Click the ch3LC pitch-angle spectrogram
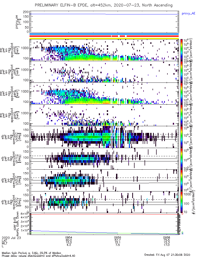The height and width of the screenshot is (257, 199). click(x=104, y=202)
